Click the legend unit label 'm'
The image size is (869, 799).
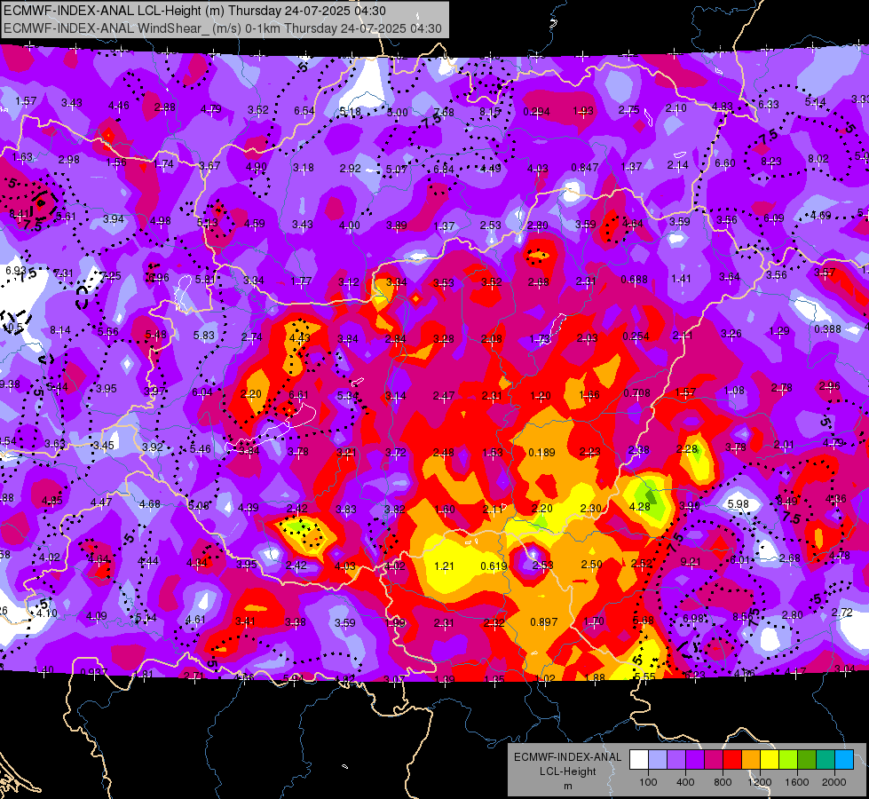tap(568, 787)
